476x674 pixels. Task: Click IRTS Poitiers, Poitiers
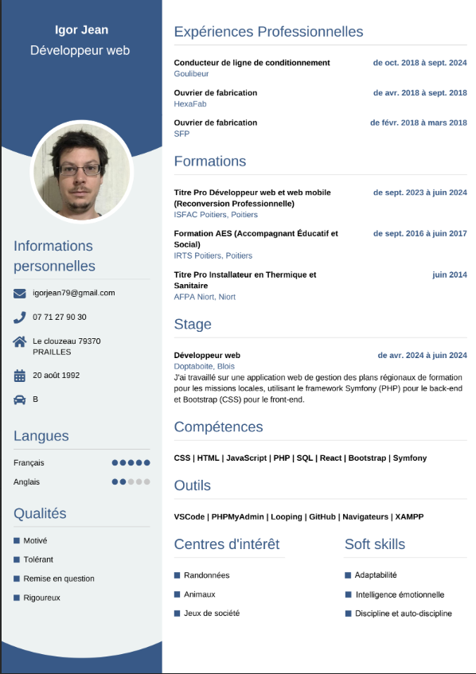(213, 255)
